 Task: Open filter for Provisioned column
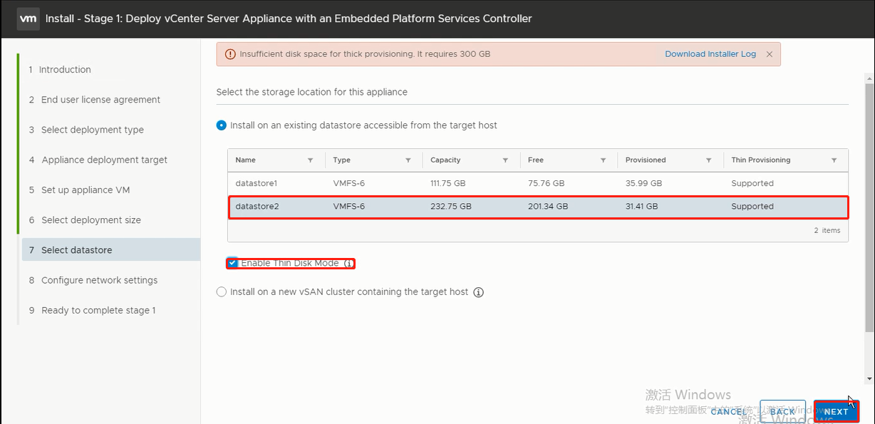click(x=708, y=160)
